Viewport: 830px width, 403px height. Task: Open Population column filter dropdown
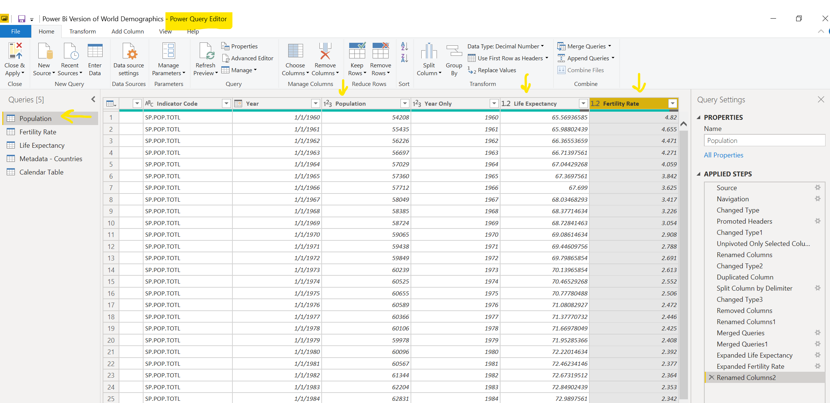tap(405, 103)
